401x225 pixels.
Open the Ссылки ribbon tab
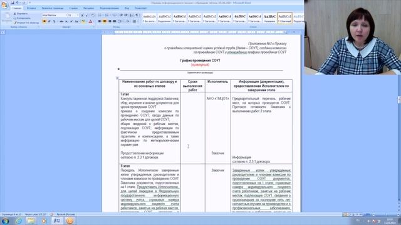click(73, 8)
